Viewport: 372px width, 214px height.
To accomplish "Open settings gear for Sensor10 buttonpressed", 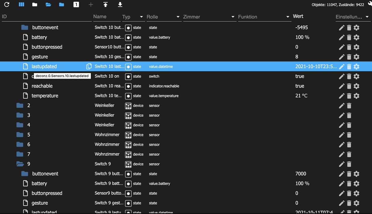I will (356, 47).
